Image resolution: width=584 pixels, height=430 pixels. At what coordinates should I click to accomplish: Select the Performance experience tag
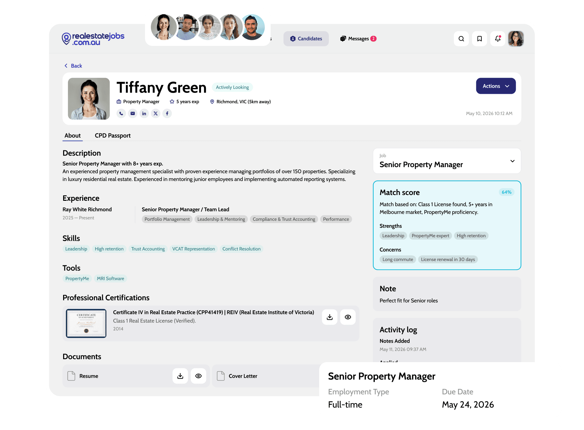pos(336,219)
